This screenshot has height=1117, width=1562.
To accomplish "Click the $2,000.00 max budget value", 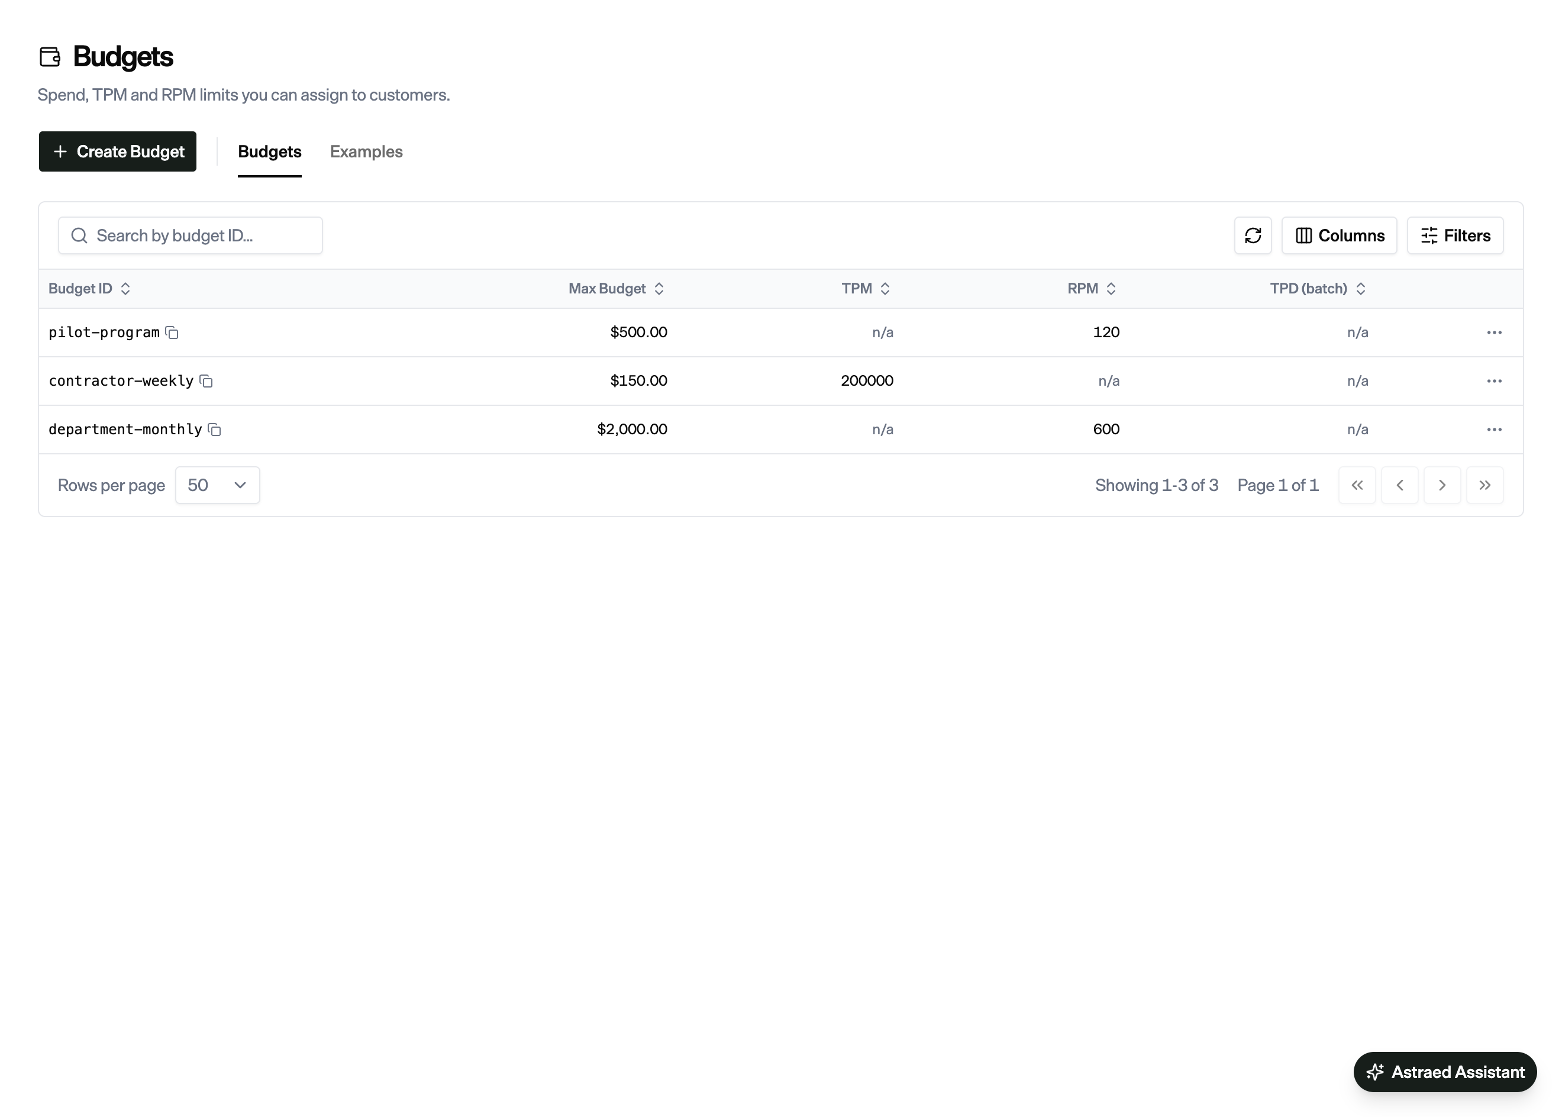I will coord(631,429).
